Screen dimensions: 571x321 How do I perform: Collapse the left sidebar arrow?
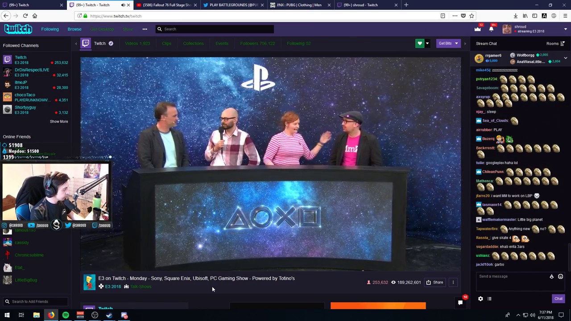tap(76, 43)
